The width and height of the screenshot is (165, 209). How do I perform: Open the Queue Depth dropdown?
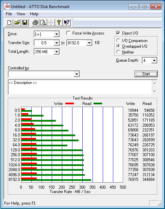click(x=154, y=61)
